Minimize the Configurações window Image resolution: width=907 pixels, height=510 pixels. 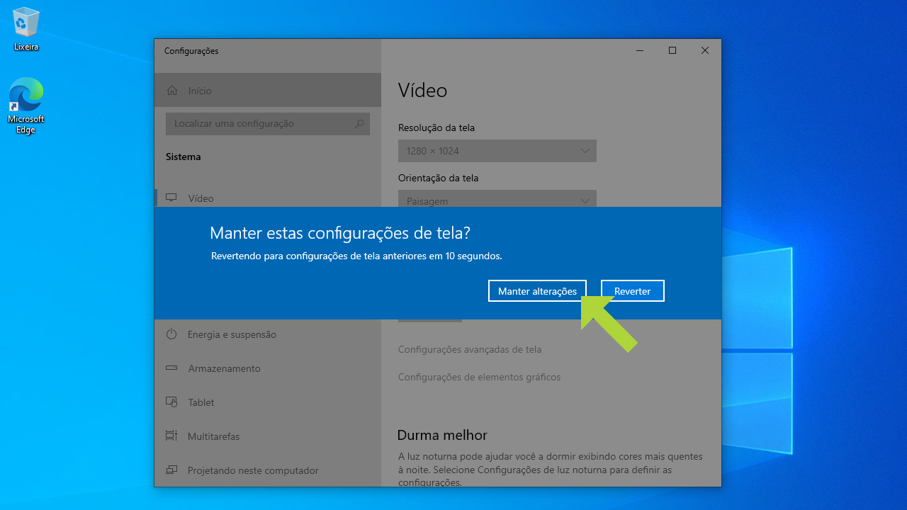point(640,50)
